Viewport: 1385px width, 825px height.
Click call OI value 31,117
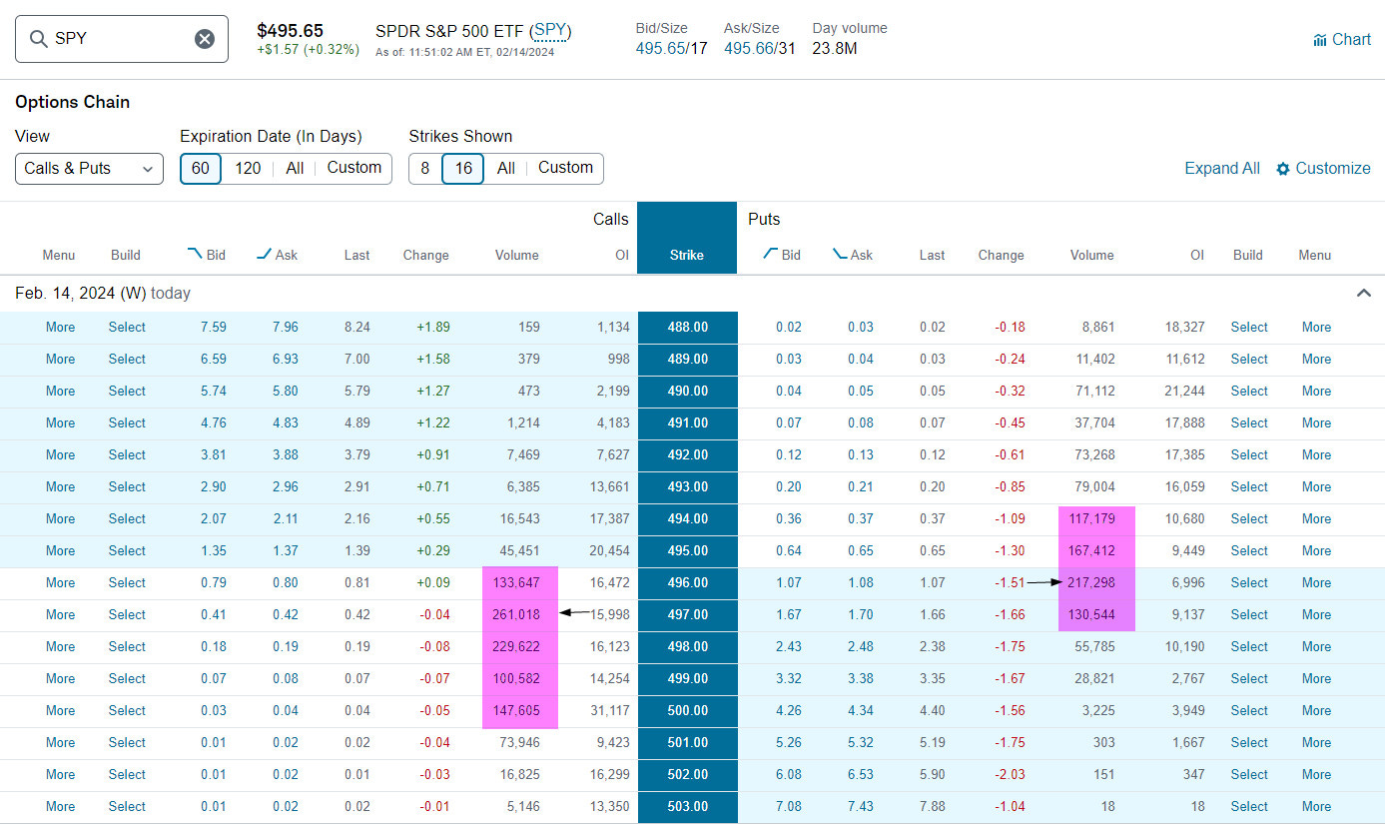tap(610, 710)
